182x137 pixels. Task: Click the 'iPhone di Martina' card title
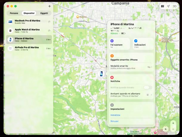click(x=122, y=24)
